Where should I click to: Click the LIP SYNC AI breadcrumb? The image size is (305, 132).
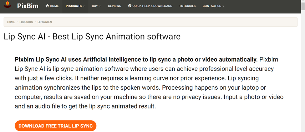(45, 22)
